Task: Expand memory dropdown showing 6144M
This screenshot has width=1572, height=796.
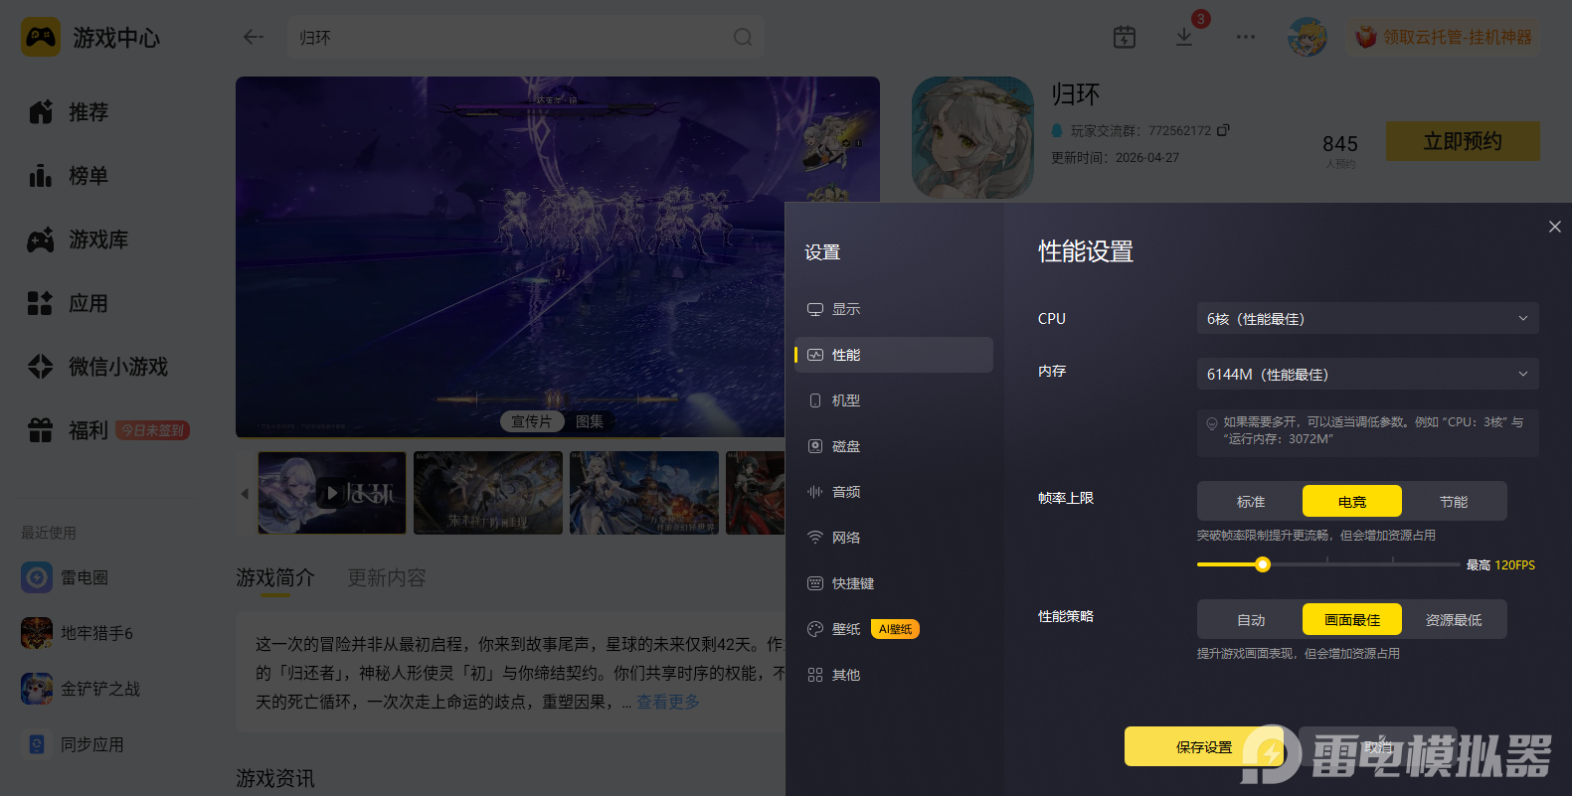Action: pos(1367,374)
